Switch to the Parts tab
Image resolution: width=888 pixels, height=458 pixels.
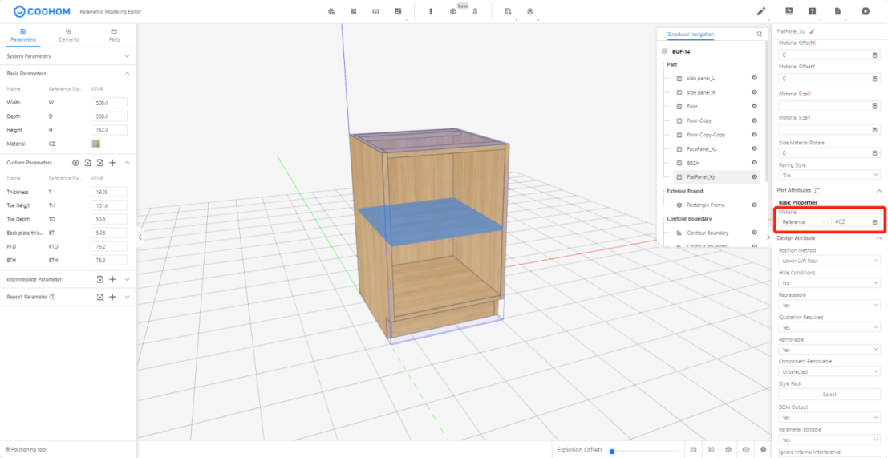pos(114,34)
